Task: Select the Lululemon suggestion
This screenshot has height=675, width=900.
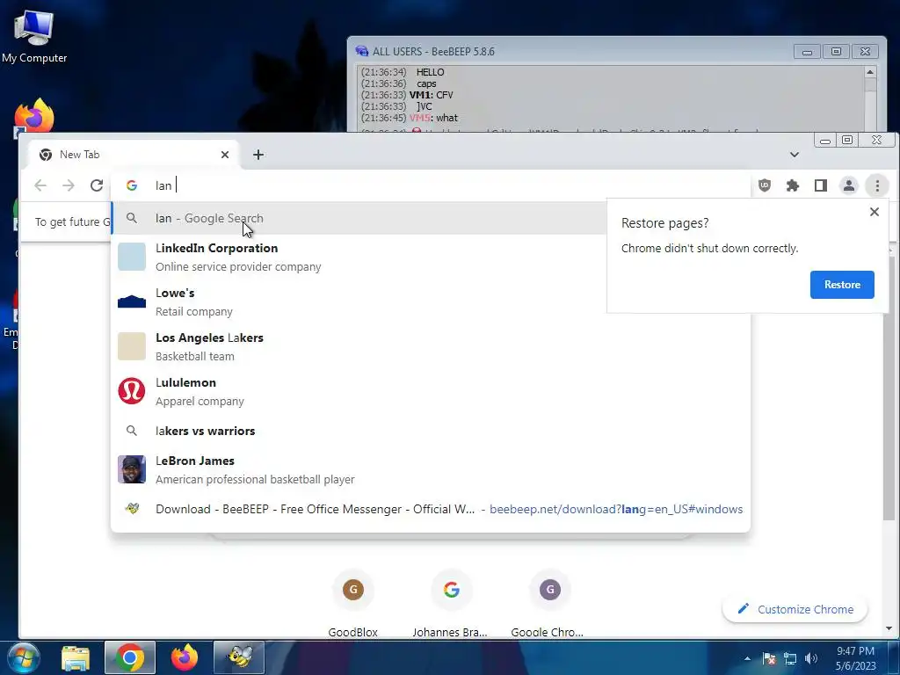Action: click(431, 391)
